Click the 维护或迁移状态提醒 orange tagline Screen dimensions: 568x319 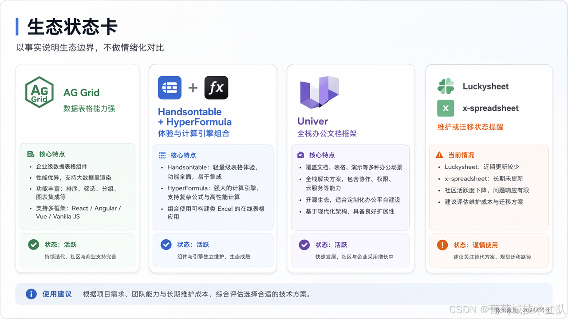pyautogui.click(x=470, y=127)
